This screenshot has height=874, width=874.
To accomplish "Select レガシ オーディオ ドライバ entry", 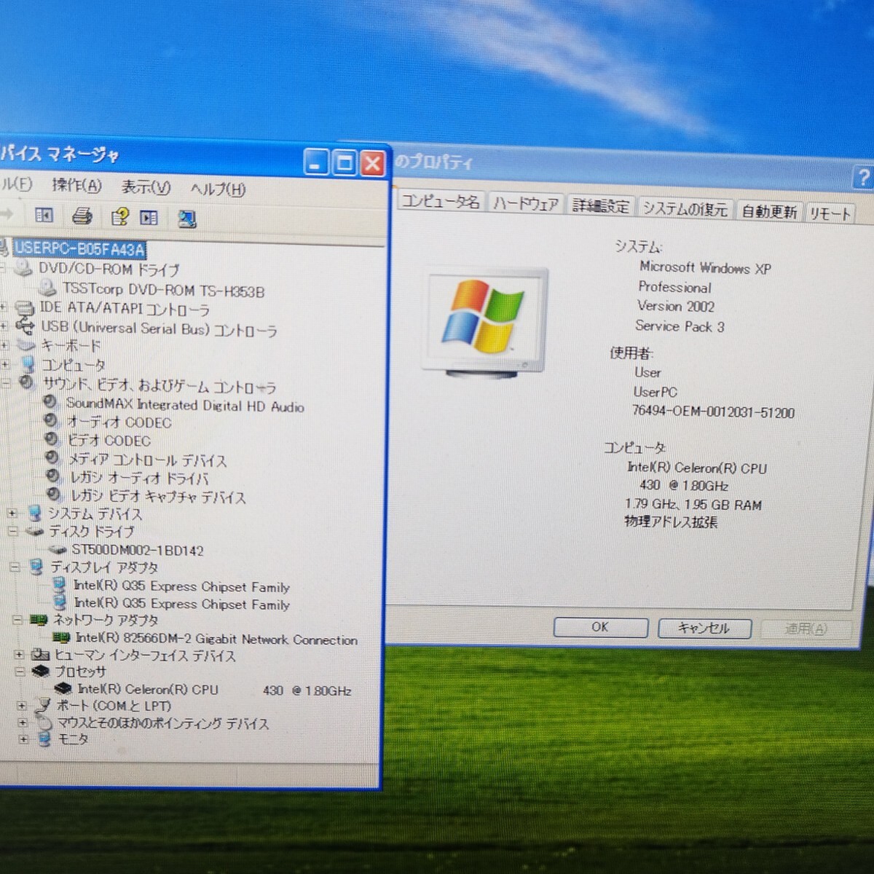I will click(x=139, y=478).
